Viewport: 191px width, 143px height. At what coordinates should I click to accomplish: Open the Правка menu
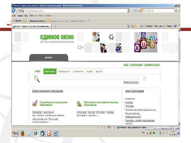(20, 16)
